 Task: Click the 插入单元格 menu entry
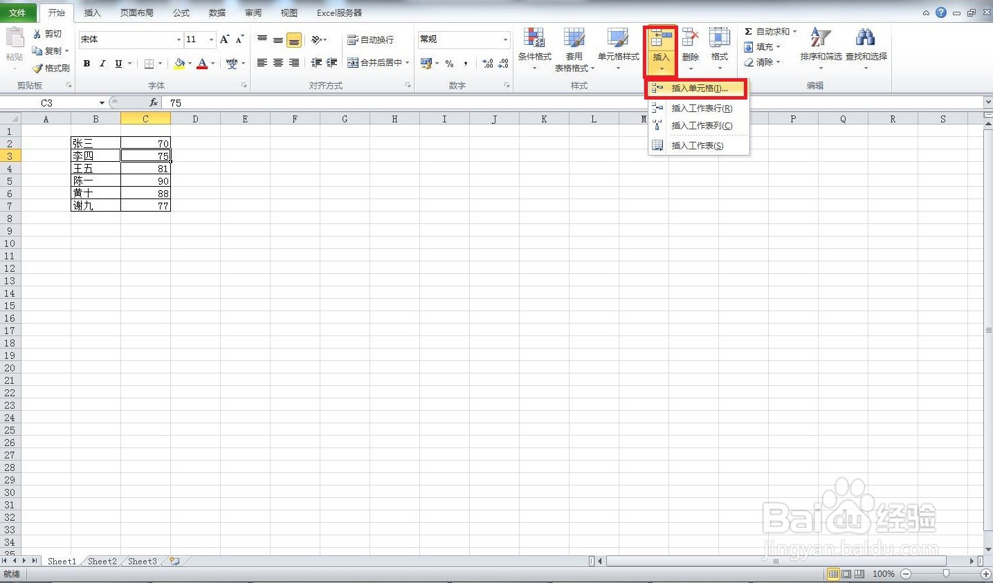699,89
